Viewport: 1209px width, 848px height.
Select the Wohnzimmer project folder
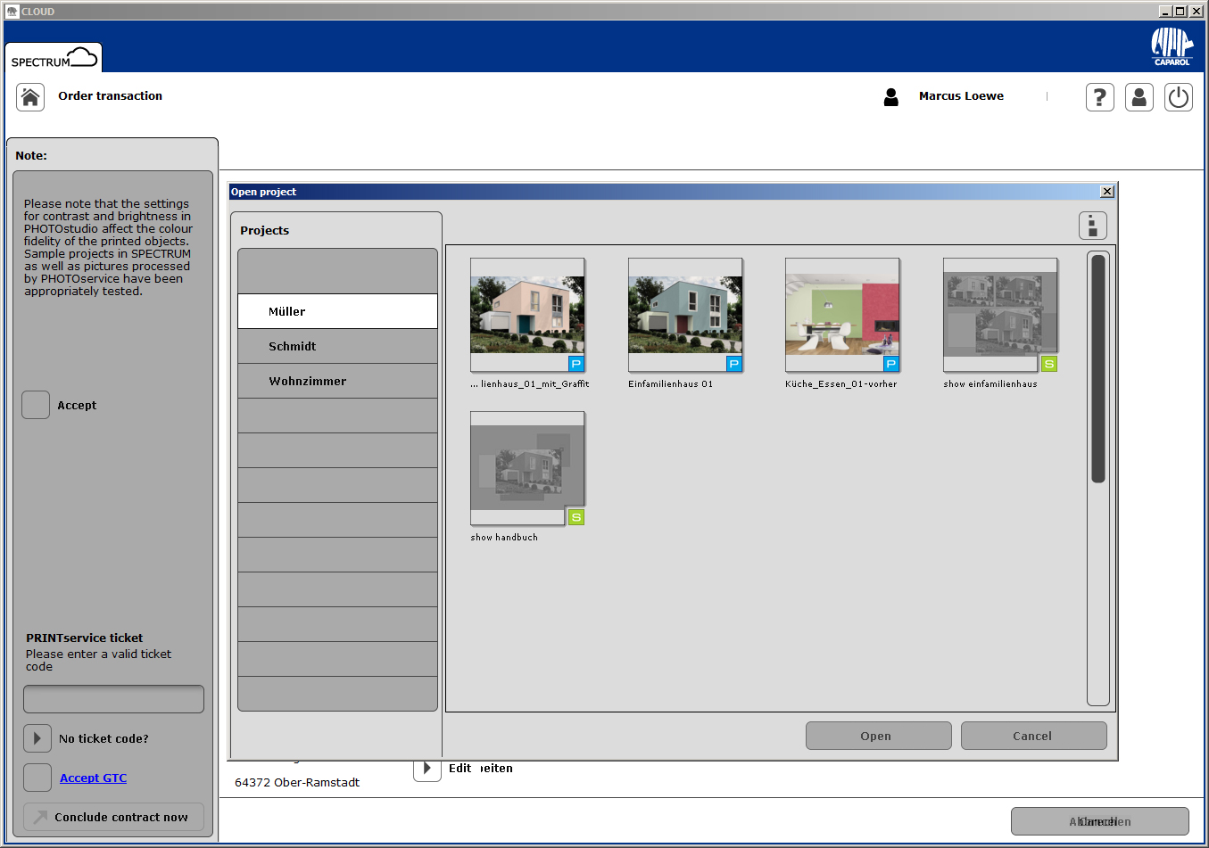pyautogui.click(x=337, y=381)
